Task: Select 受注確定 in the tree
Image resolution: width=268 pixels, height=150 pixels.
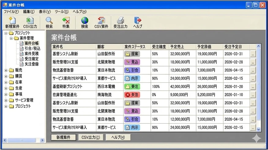Action: click(32, 59)
